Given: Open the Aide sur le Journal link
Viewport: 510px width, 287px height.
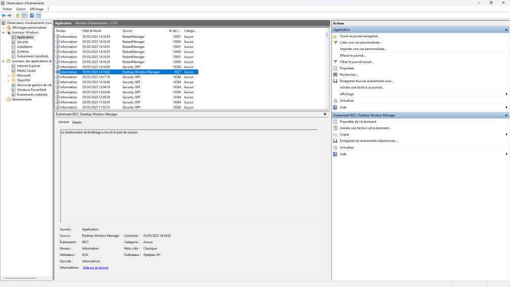Looking at the screenshot, I should pos(95,268).
